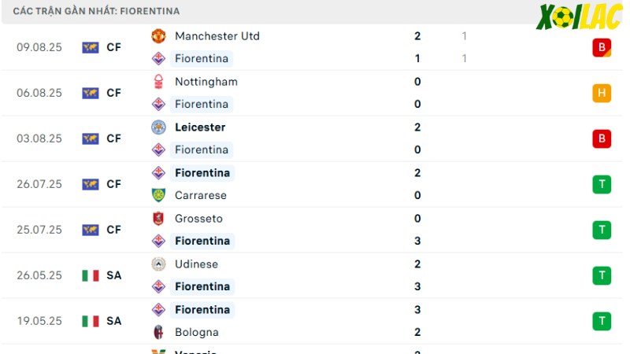
Task: Click the Grosseto club crest
Action: (x=158, y=219)
